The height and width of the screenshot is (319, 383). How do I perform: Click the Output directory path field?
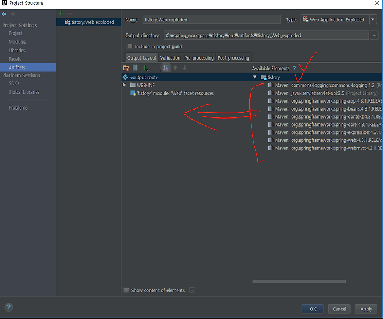click(267, 36)
